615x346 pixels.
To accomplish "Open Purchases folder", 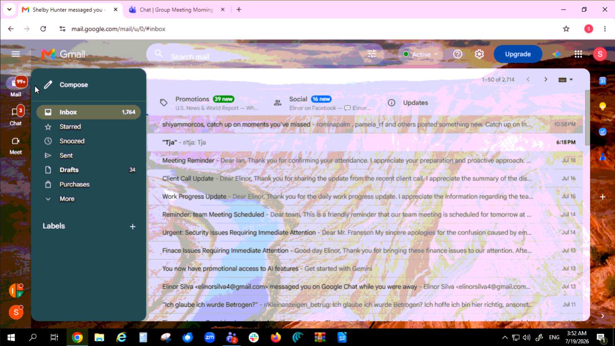I will pos(89,184).
